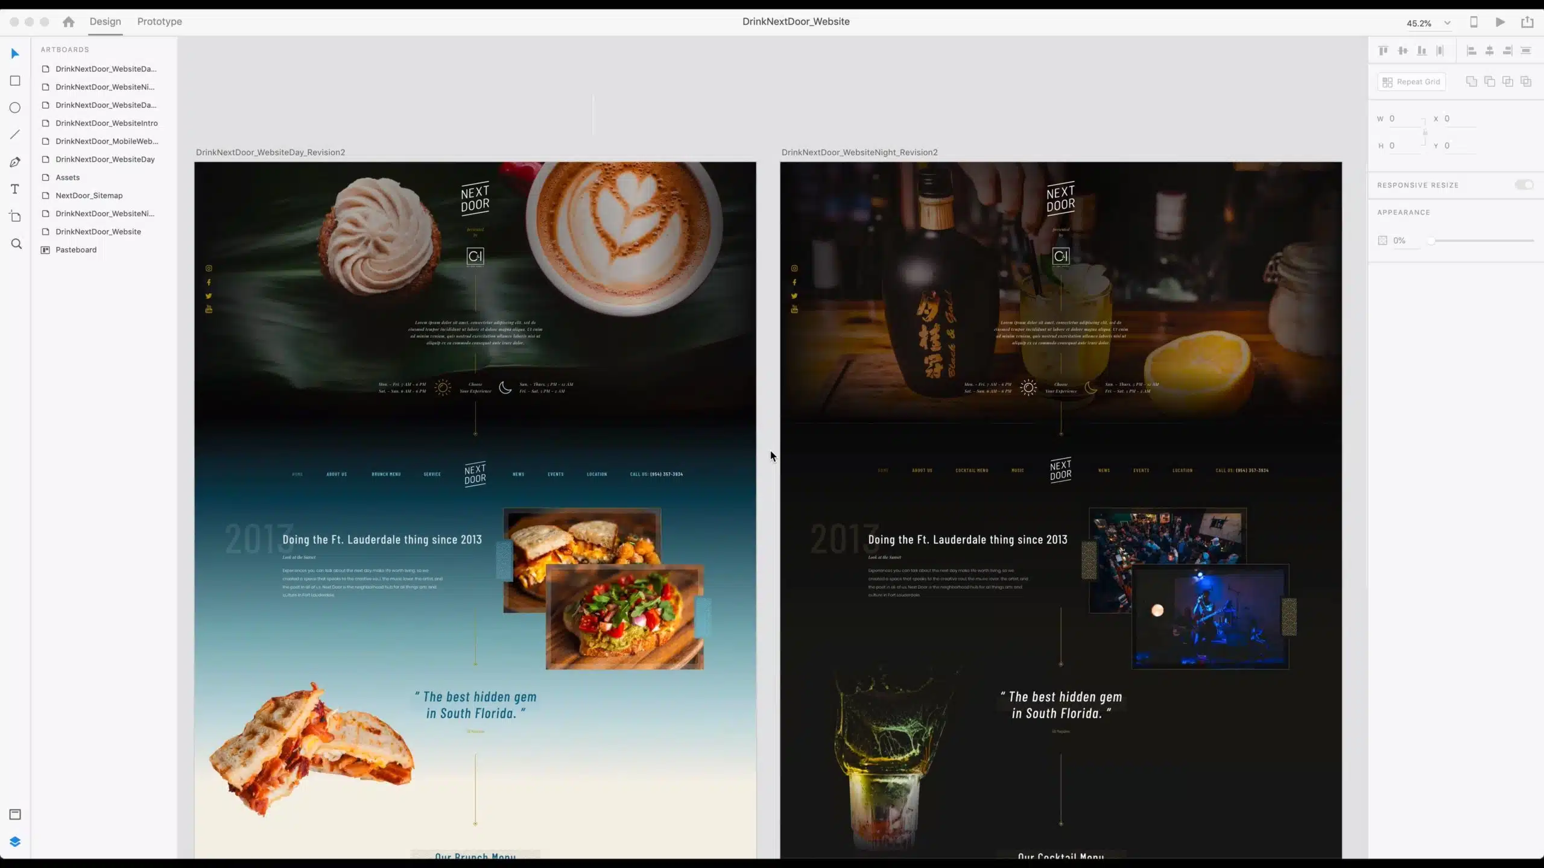This screenshot has height=868, width=1544.
Task: Click the Align Middle vertically icon
Action: pos(1403,51)
